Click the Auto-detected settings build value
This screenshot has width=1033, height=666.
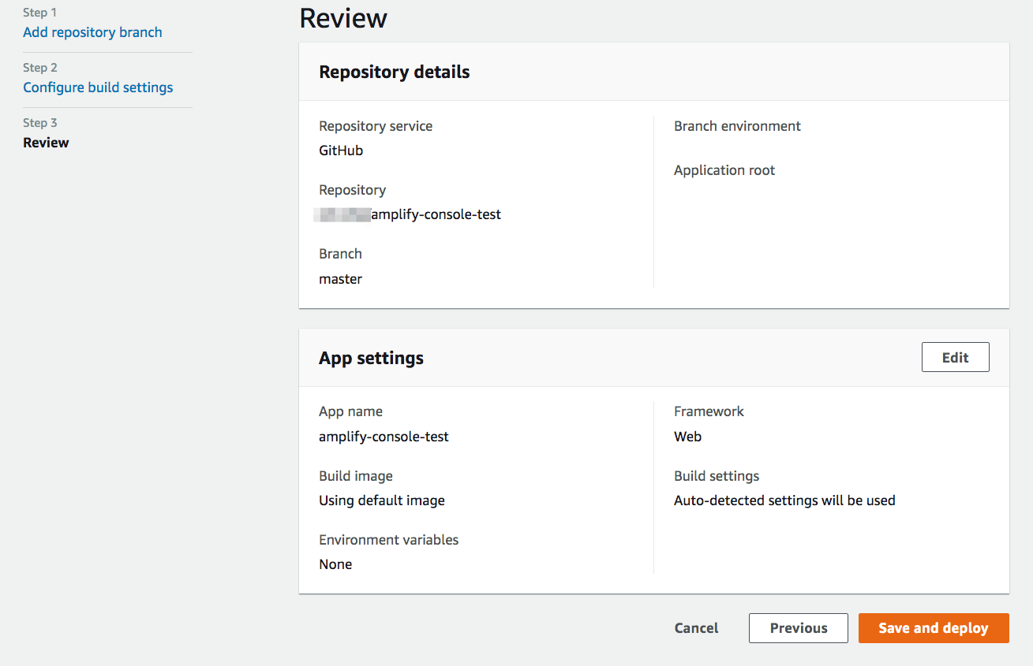click(x=784, y=500)
